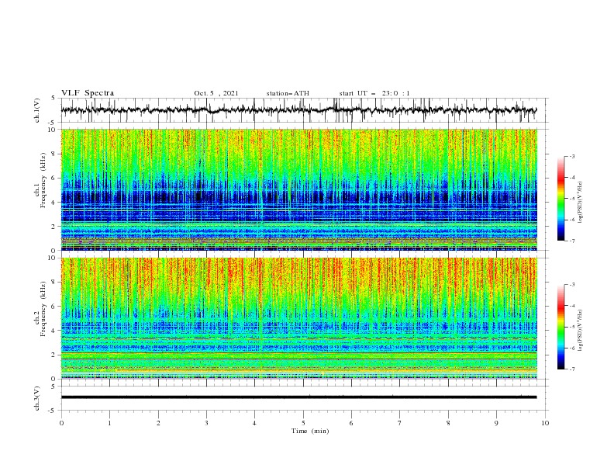614x475 pixels.
Task: Click the '-3' label on ch.2 colorbar
Action: [572, 285]
